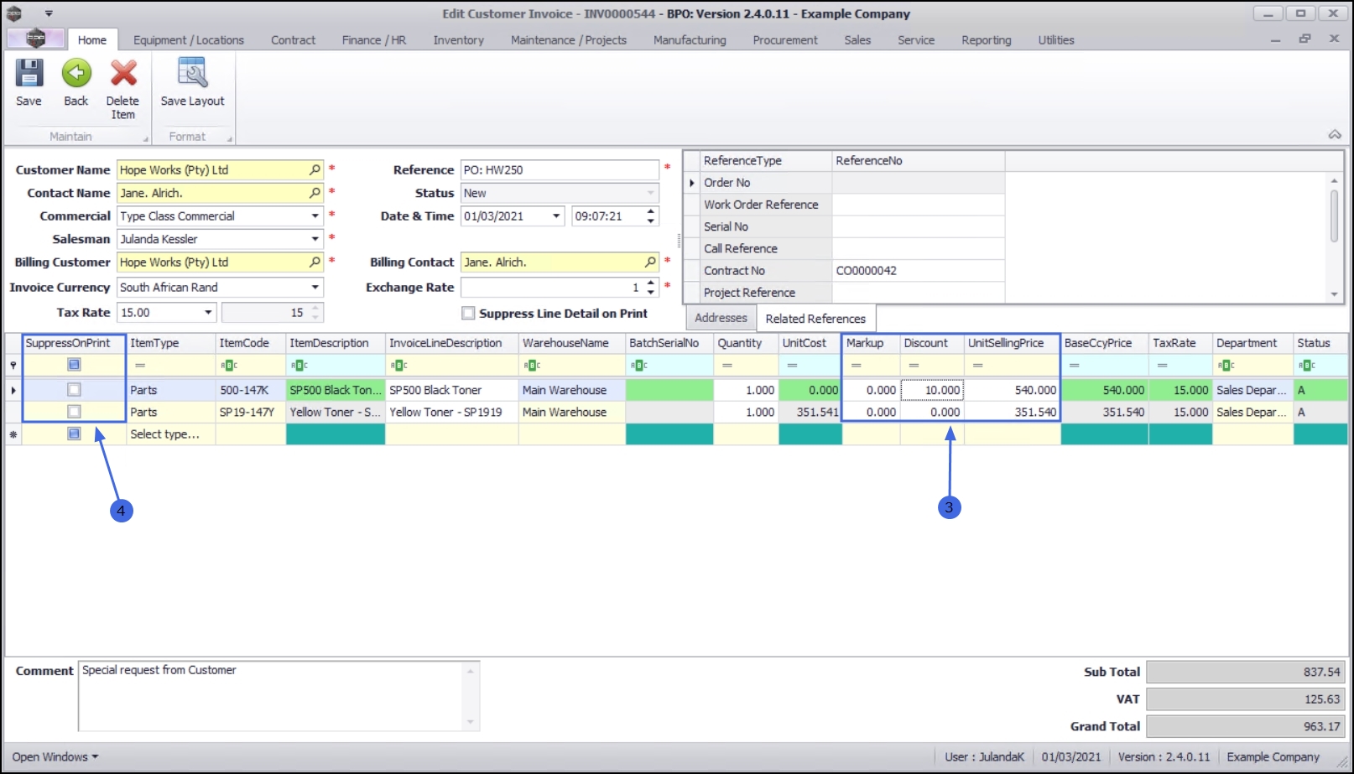Enable Suppress Line Detail on Print
This screenshot has height=774, width=1354.
click(x=468, y=314)
